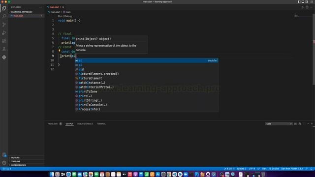Image resolution: width=315 pixels, height=177 pixels.
Task: Click the lightbulb quick fix icon on line 8
Action: click(x=59, y=51)
